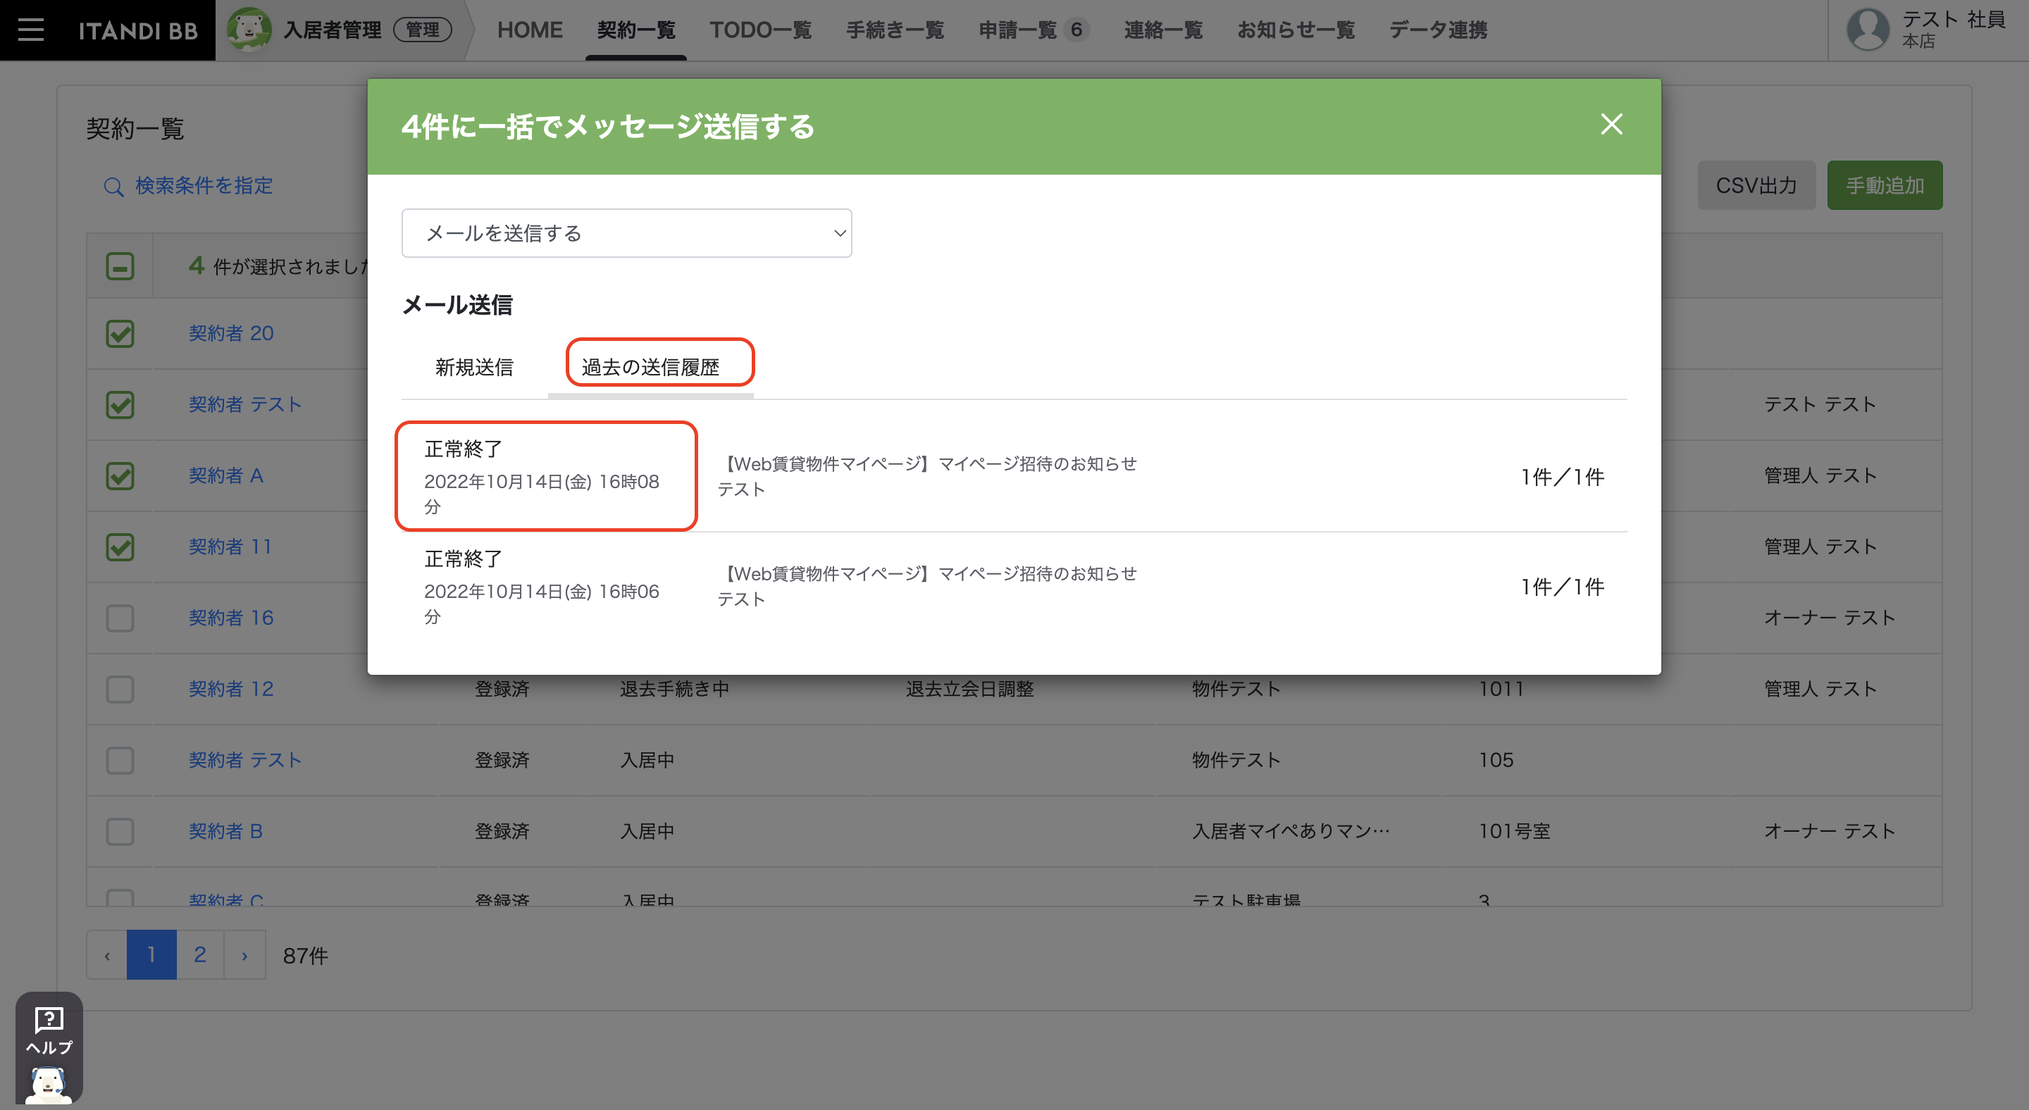Viewport: 2029px width, 1110px height.
Task: Click 入居者マイペありマン… property cell
Action: click(x=1291, y=831)
